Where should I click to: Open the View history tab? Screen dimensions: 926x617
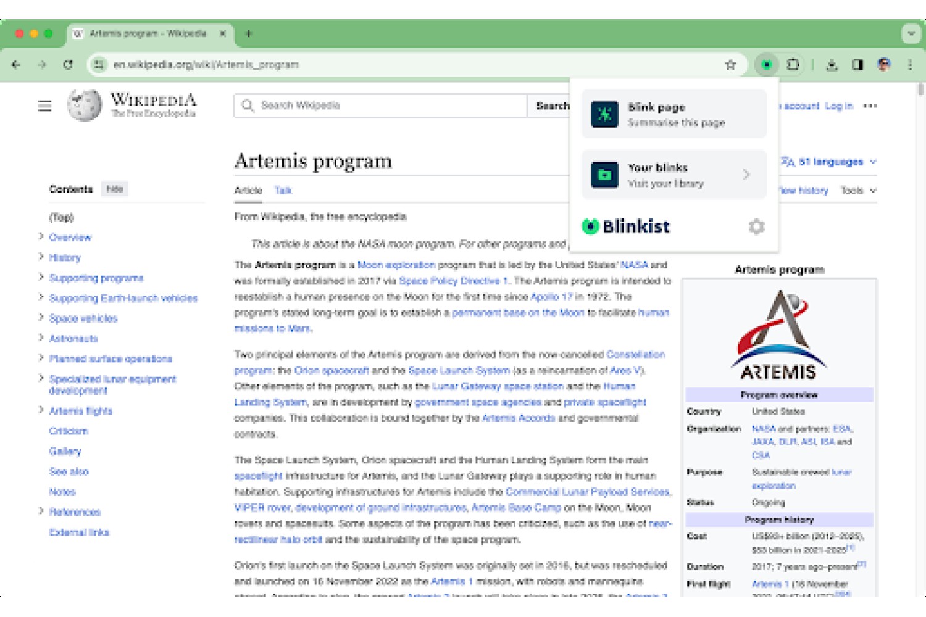803,191
